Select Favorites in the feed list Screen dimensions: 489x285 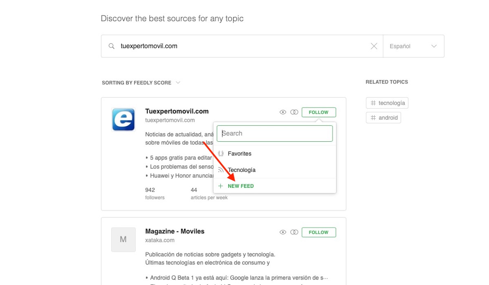point(239,153)
